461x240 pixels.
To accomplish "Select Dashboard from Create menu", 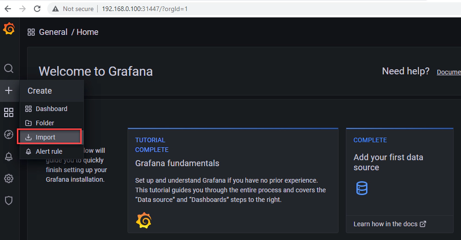I will coord(52,109).
